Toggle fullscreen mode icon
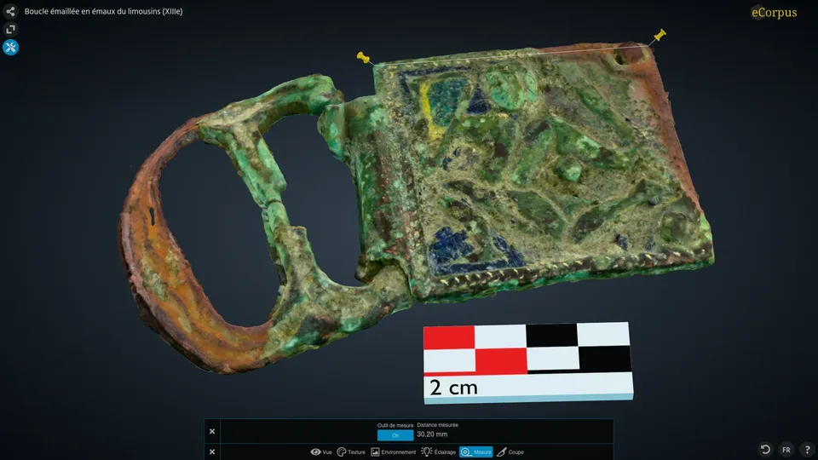Viewport: 818px width, 460px height. pyautogui.click(x=10, y=29)
